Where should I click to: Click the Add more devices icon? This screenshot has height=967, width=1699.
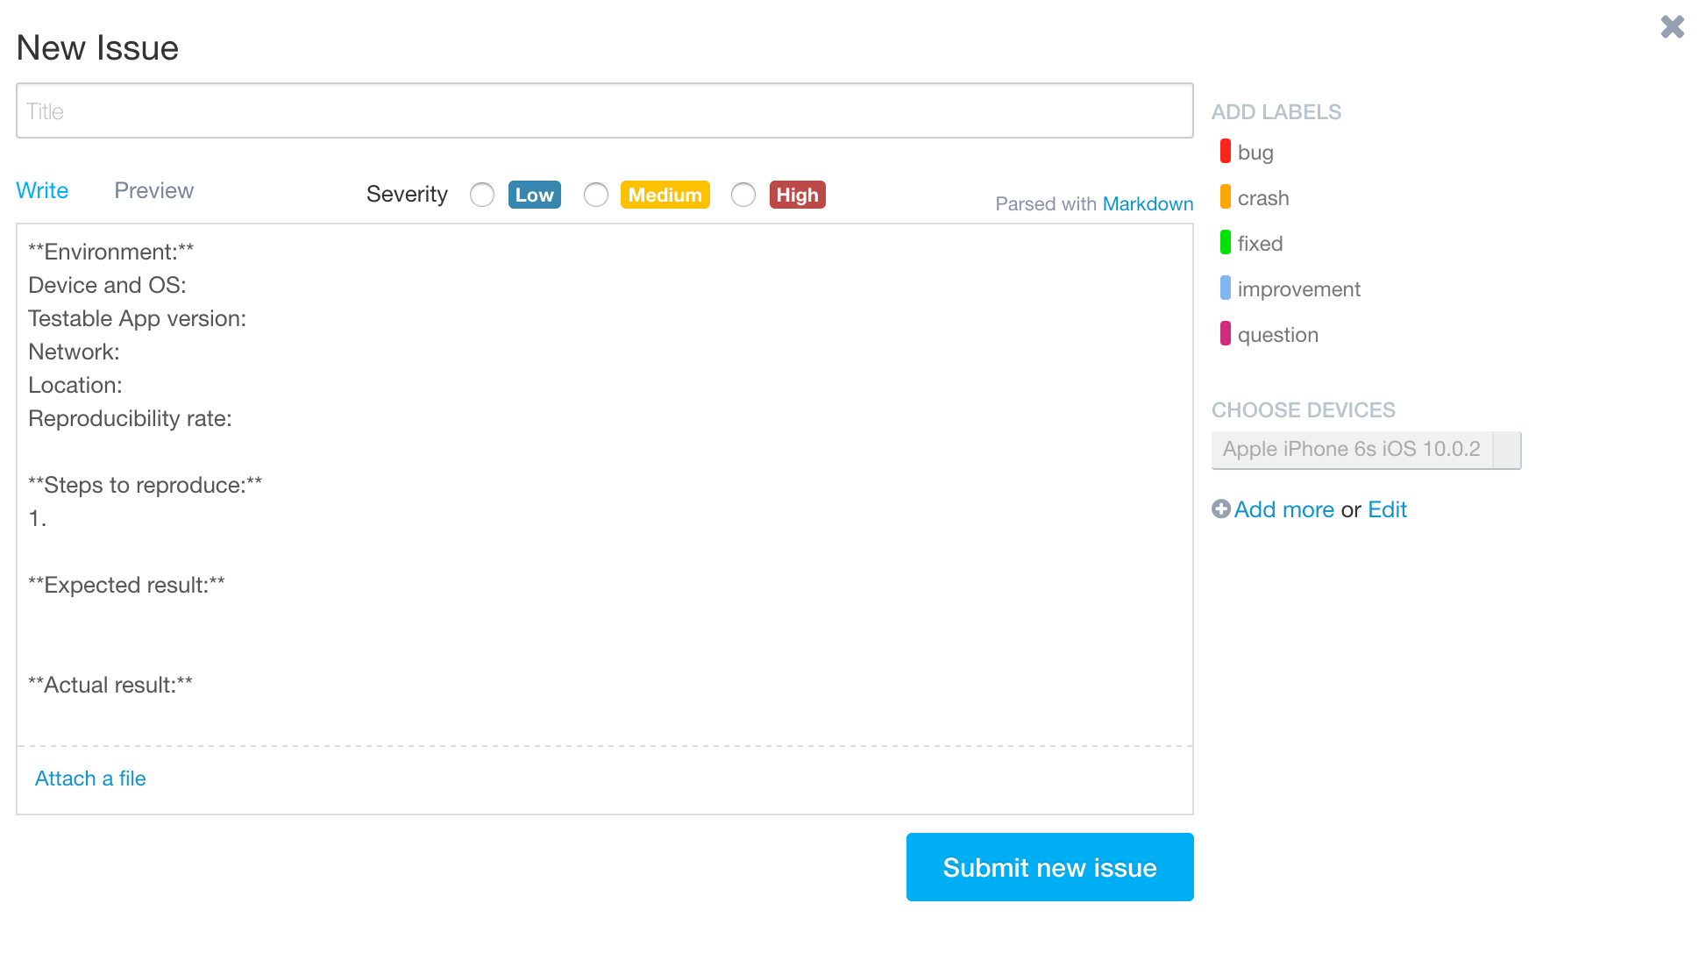tap(1220, 508)
